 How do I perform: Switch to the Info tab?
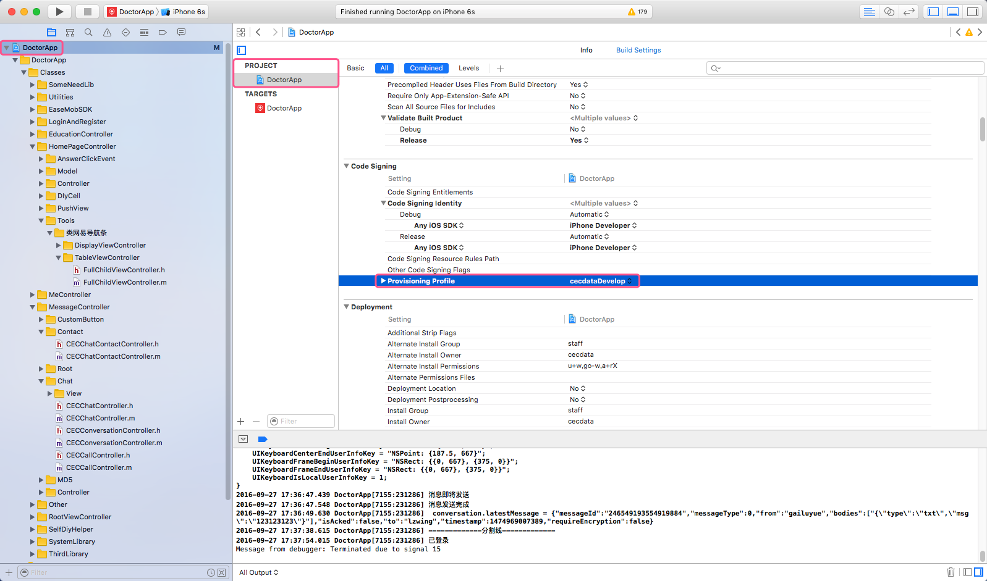[586, 50]
